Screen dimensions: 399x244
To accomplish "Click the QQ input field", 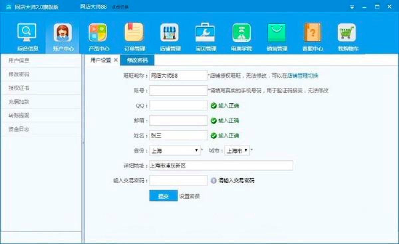I will click(178, 105).
